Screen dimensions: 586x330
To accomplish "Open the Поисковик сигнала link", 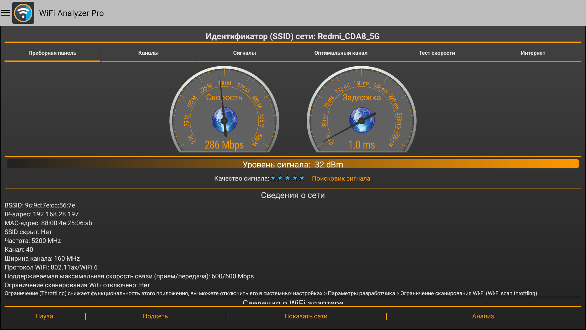I will (x=341, y=178).
